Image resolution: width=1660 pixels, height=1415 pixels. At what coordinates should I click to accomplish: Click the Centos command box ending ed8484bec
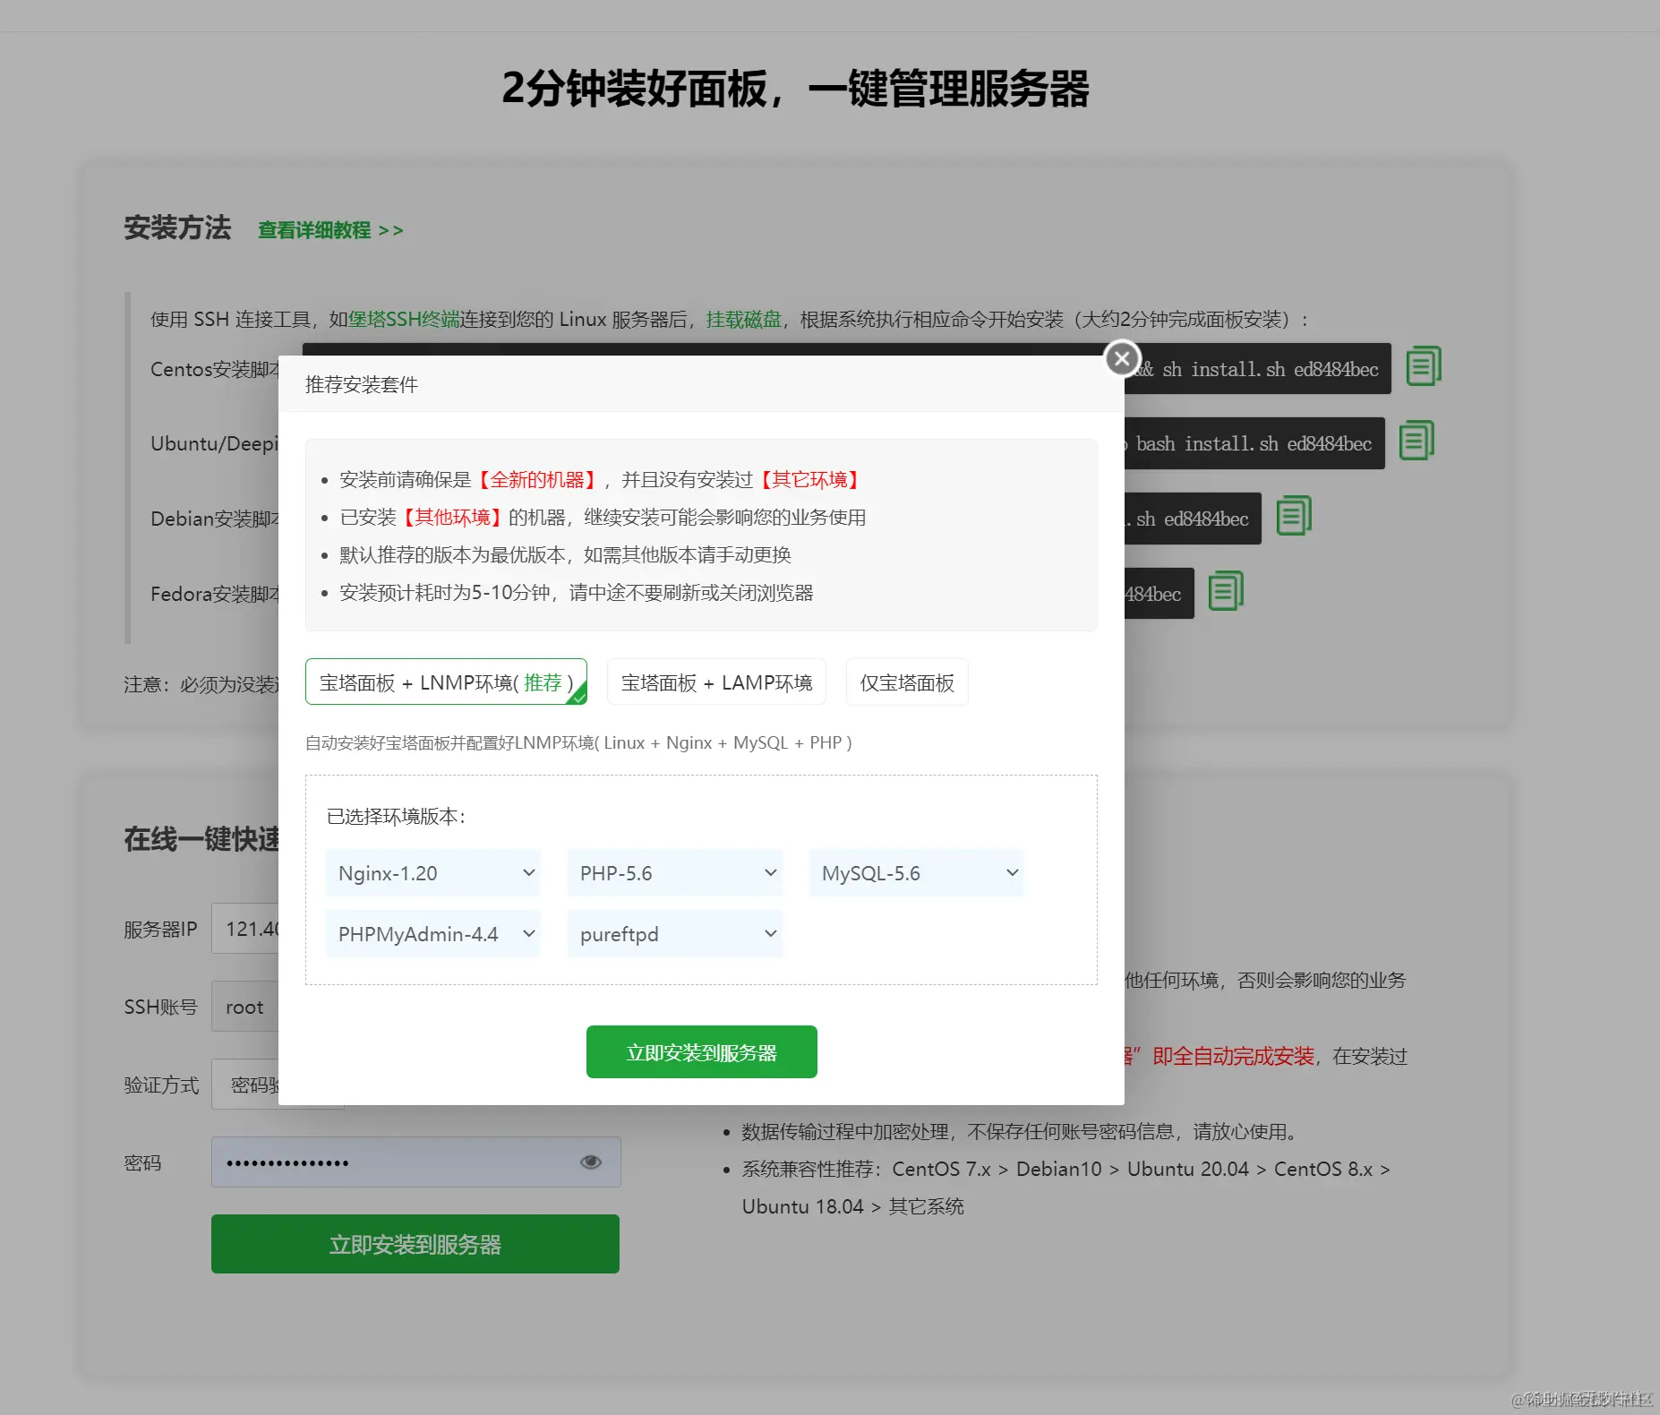[1258, 369]
